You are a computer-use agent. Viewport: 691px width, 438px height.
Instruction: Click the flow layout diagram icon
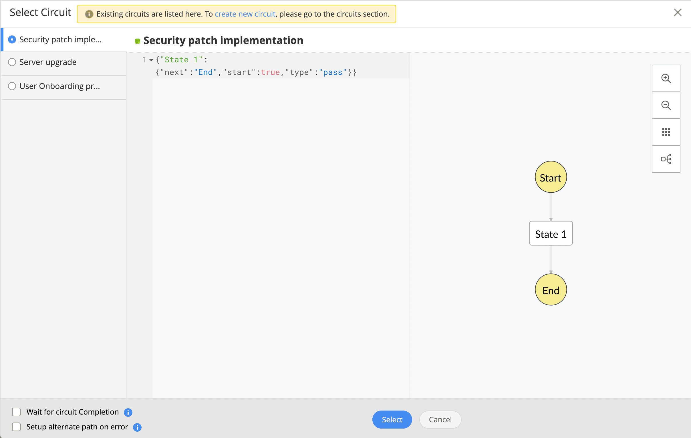pyautogui.click(x=666, y=159)
